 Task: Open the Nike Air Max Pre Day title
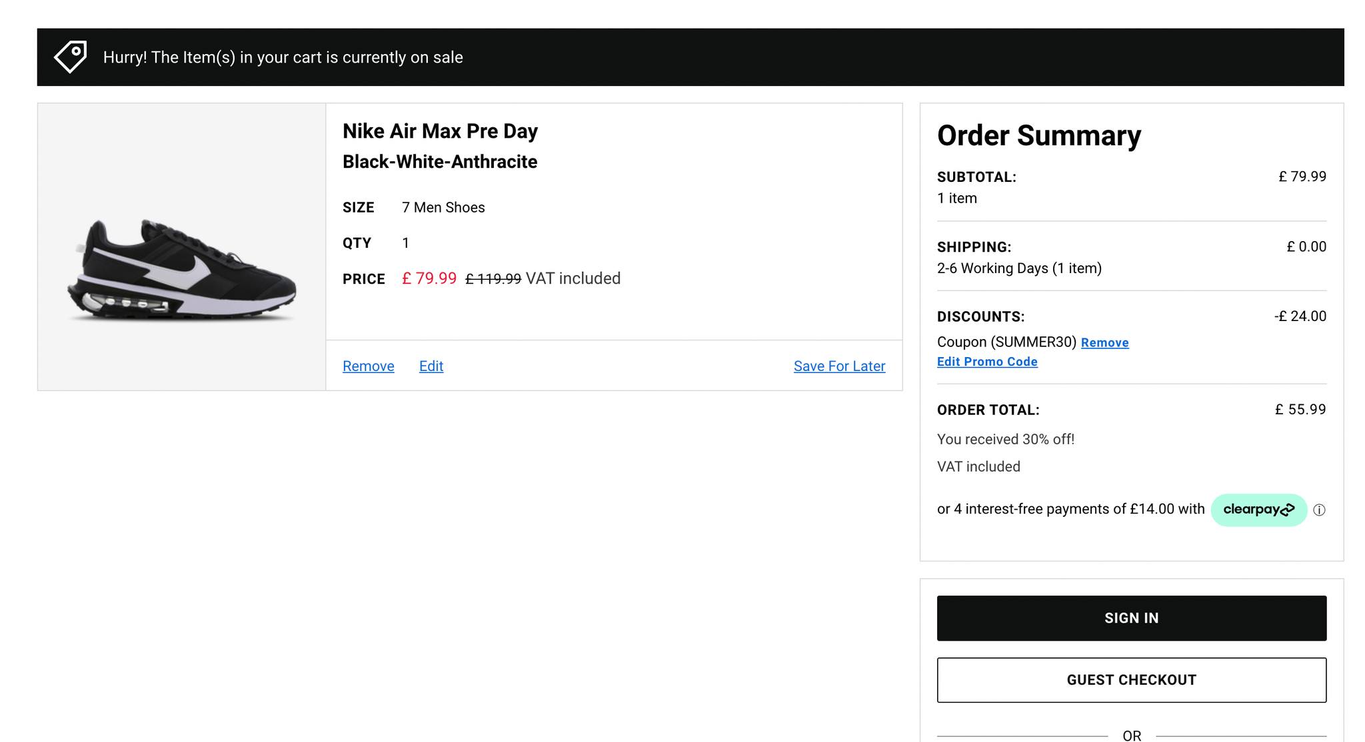coord(440,131)
